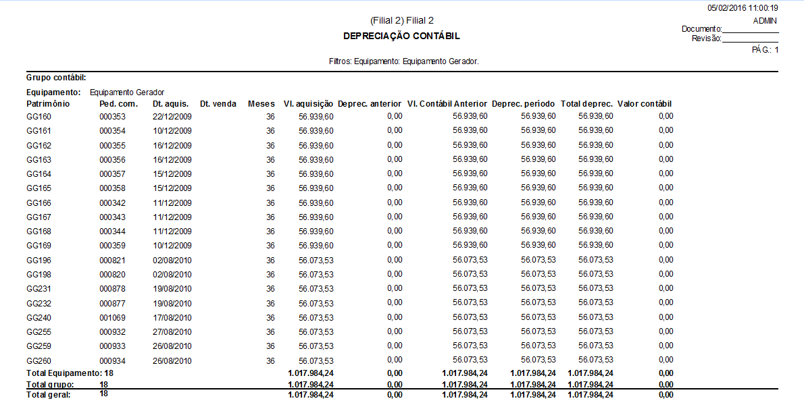Select patrimônio GG169
Screen dimensions: 804x405
point(39,246)
